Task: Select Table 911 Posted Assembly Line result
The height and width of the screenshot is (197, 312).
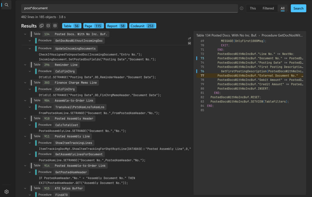Action: (61, 136)
